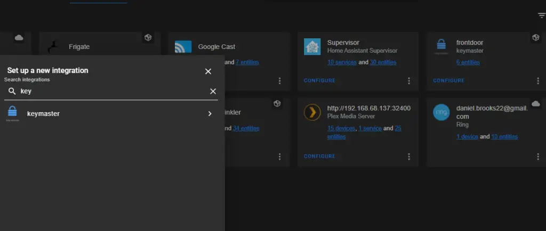Click Configure on the frontdoor card
546x231 pixels.
tap(449, 80)
